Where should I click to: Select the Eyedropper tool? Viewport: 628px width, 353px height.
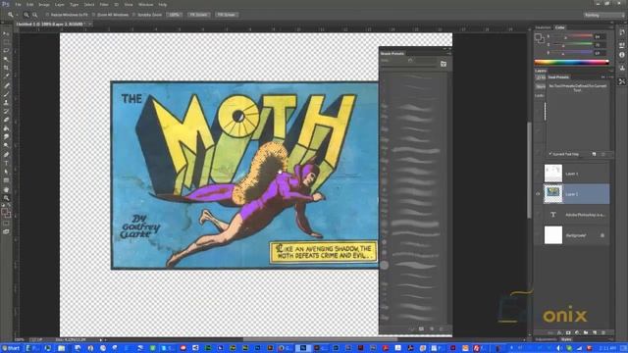[6, 76]
